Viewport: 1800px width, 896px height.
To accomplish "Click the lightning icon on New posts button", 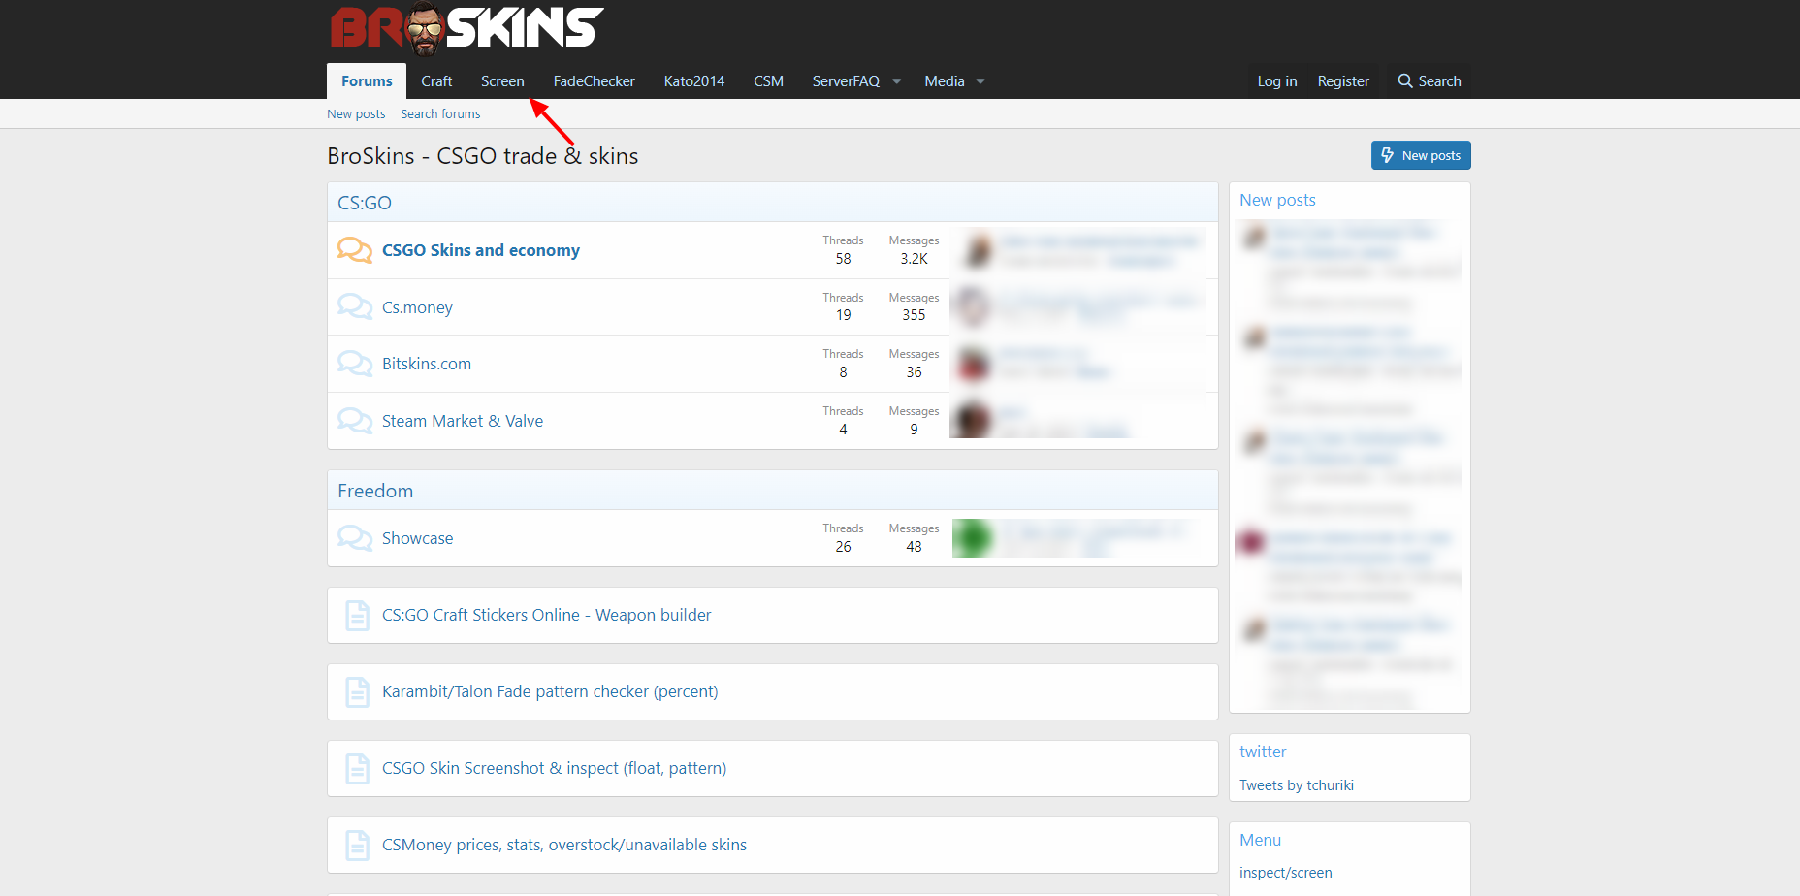I will tap(1388, 155).
